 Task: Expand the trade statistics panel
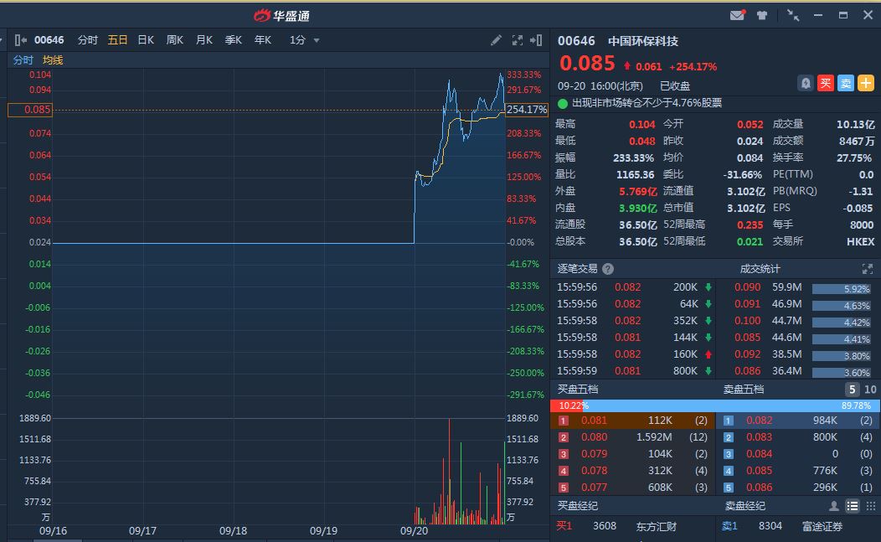click(867, 269)
